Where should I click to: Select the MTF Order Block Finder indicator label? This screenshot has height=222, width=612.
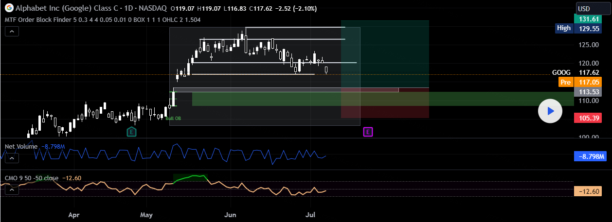[102, 20]
